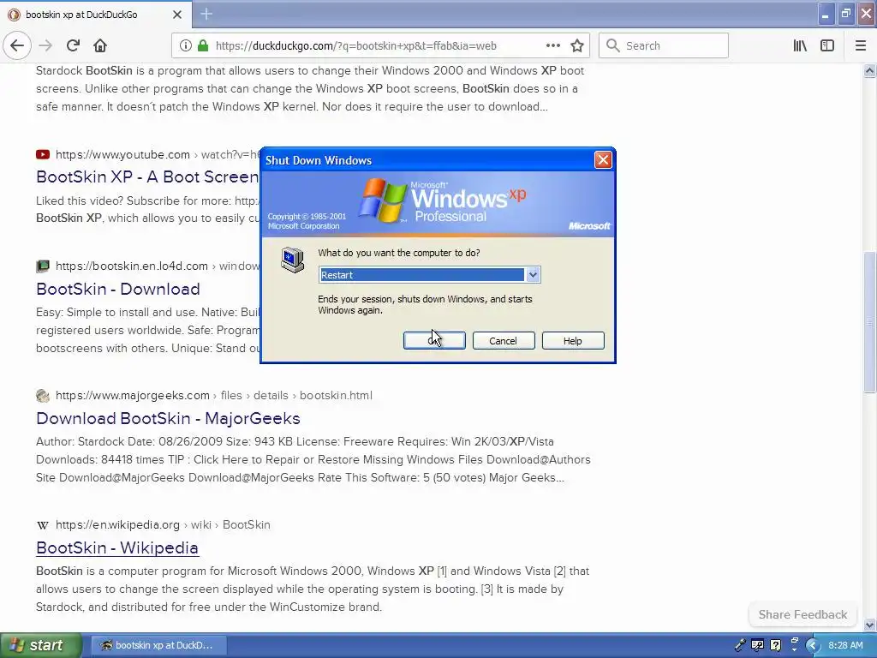This screenshot has width=877, height=658.
Task: Click the https://en.wikipedia.org URL text
Action: [x=117, y=525]
